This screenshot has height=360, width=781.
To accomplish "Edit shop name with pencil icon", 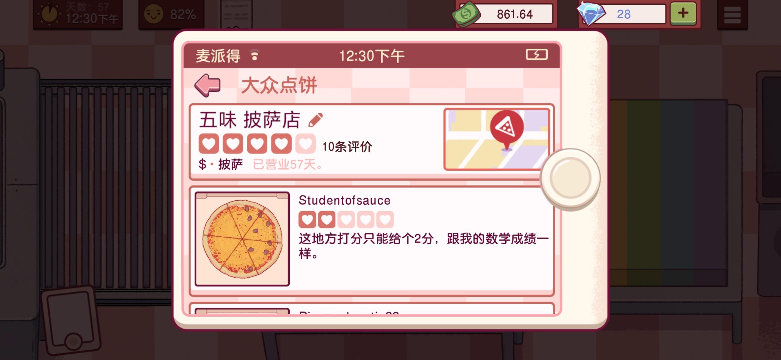I will tap(315, 120).
